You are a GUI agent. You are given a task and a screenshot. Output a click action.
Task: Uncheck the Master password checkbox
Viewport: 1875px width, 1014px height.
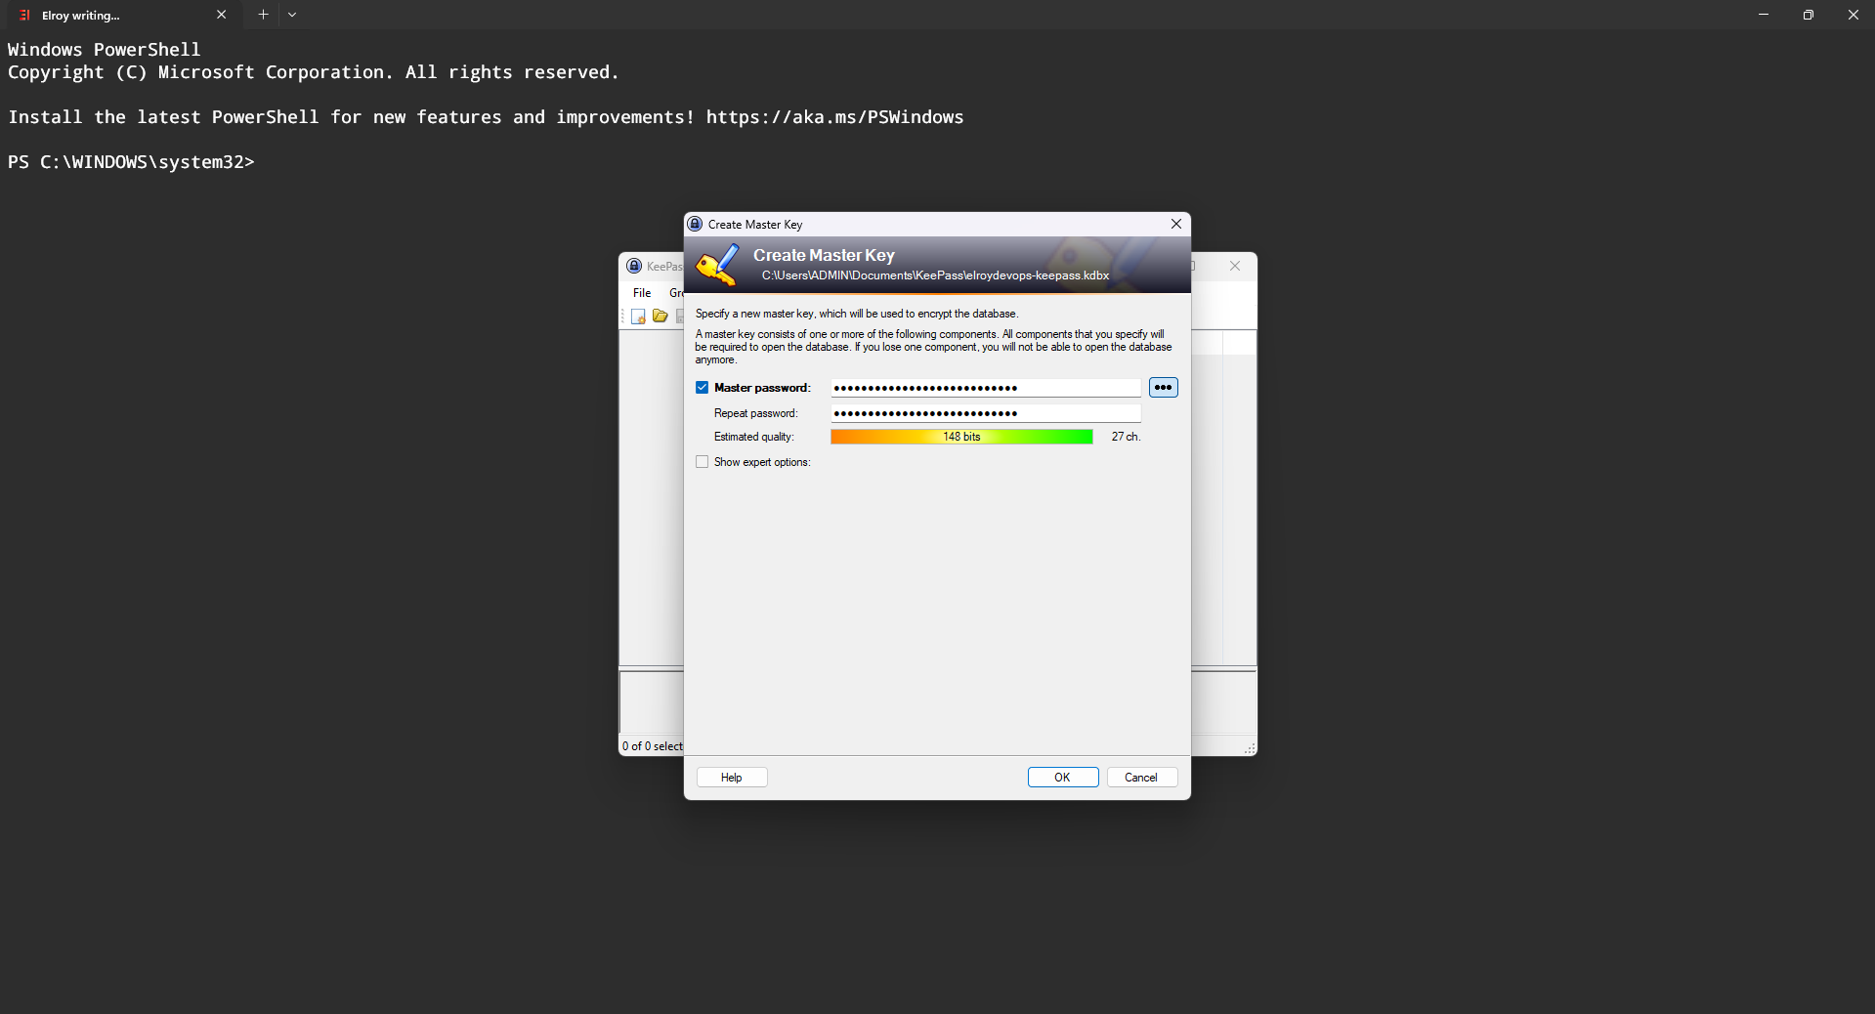pyautogui.click(x=702, y=388)
